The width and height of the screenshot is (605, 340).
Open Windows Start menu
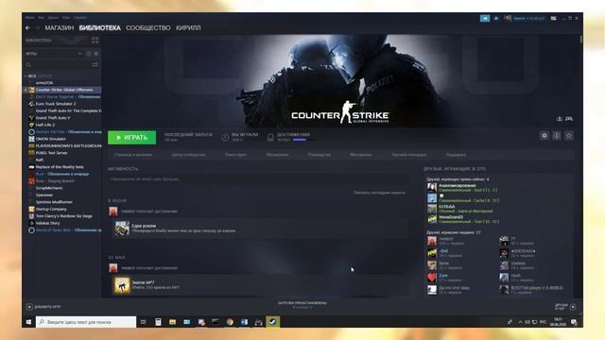(28, 322)
